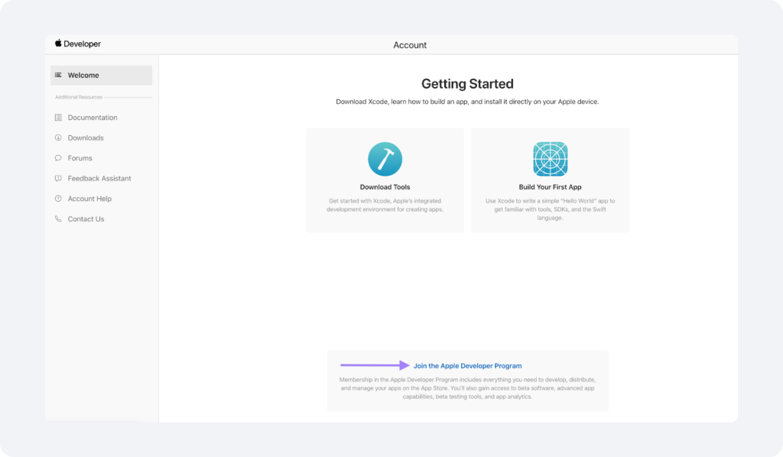Open Account Help in the sidebar
This screenshot has height=457, width=783.
(89, 199)
